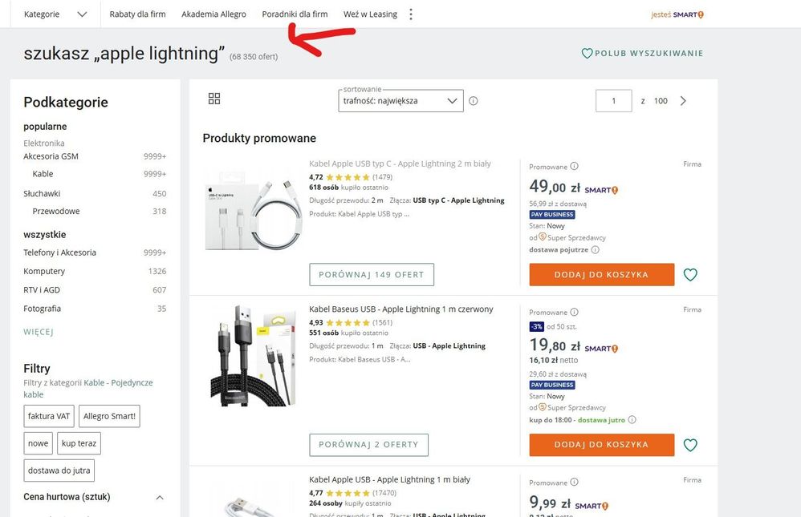The height and width of the screenshot is (517, 801).
Task: Open the sortowanie trafność dropdown
Action: [400, 101]
